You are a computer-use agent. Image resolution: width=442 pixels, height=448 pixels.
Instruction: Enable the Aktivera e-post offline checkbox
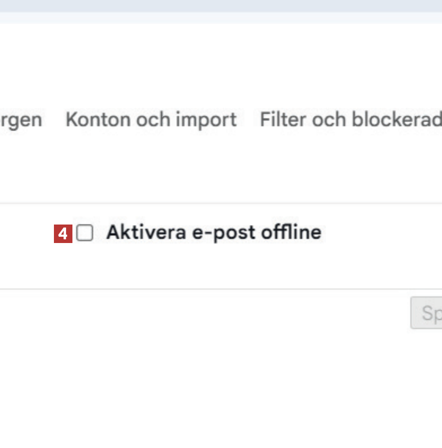(x=85, y=233)
